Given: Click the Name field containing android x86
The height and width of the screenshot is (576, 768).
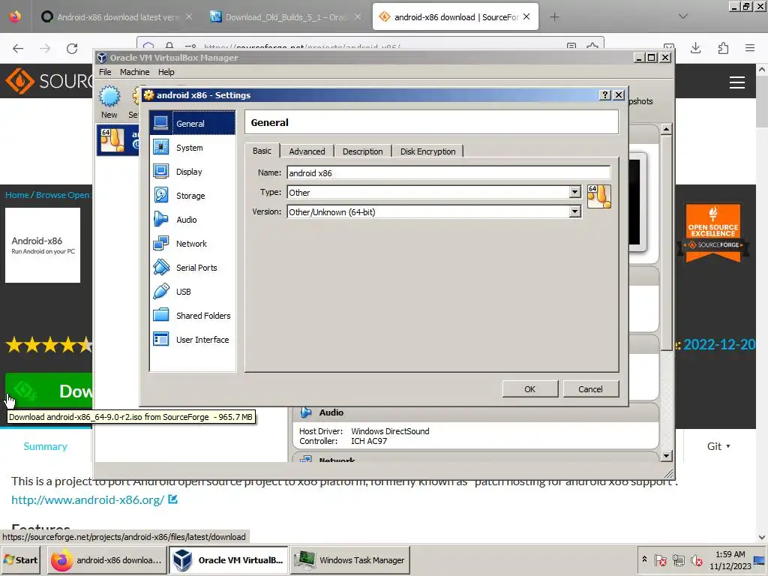Looking at the screenshot, I should [x=448, y=173].
